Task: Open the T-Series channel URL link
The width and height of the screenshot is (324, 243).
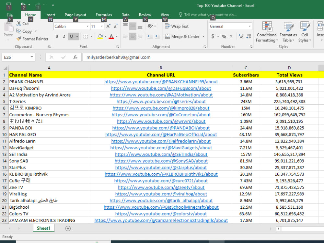Action: (161, 101)
